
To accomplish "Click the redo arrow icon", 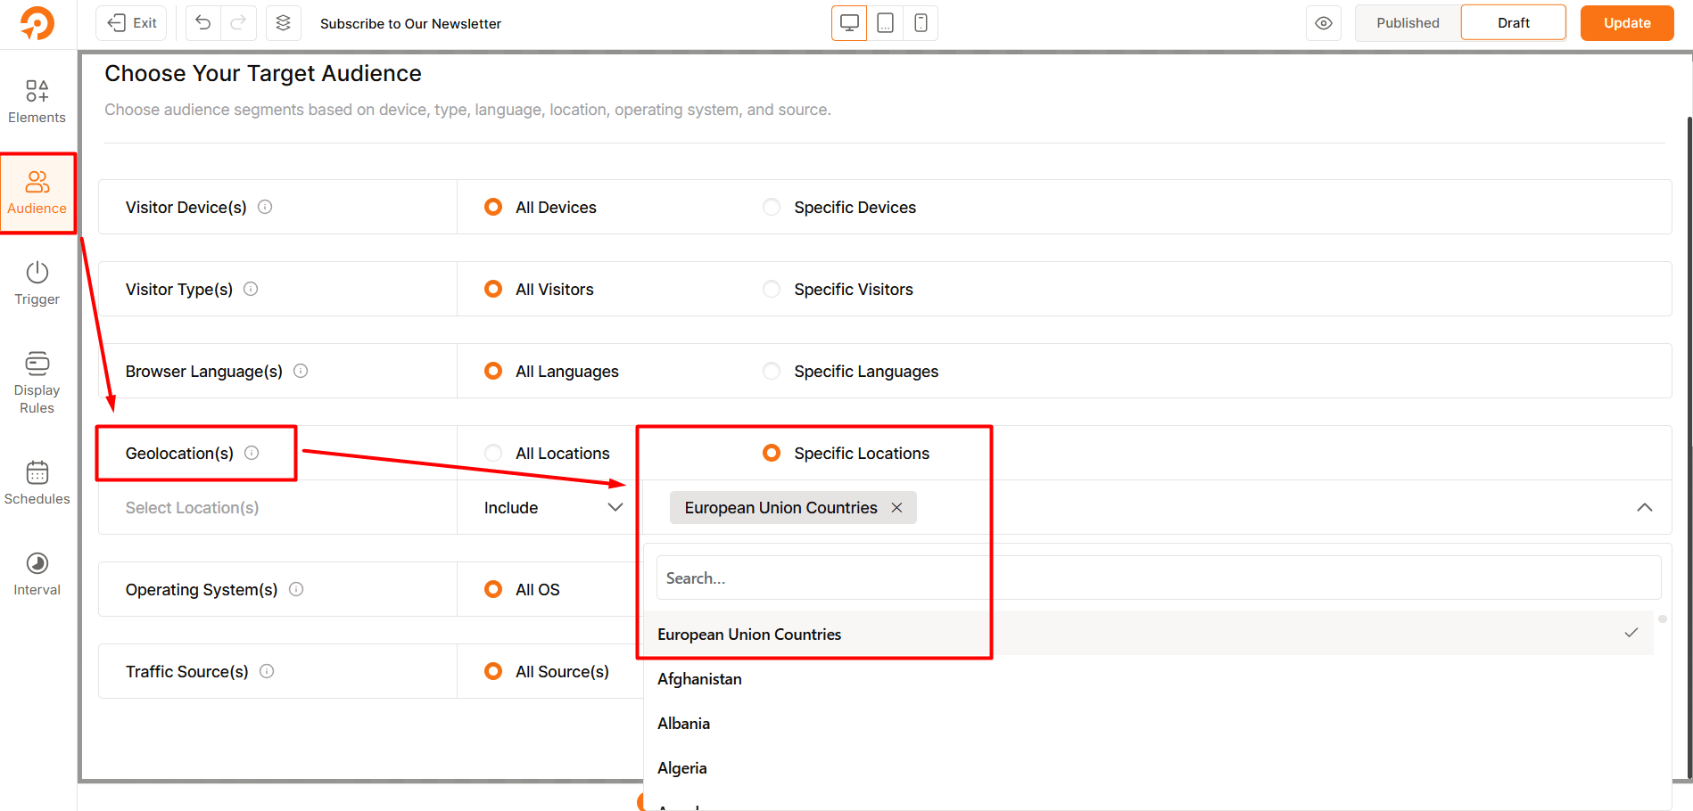I will [238, 23].
